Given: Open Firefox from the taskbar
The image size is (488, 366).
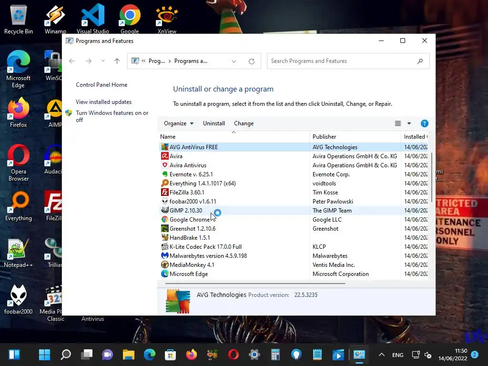Looking at the screenshot, I should (x=192, y=355).
